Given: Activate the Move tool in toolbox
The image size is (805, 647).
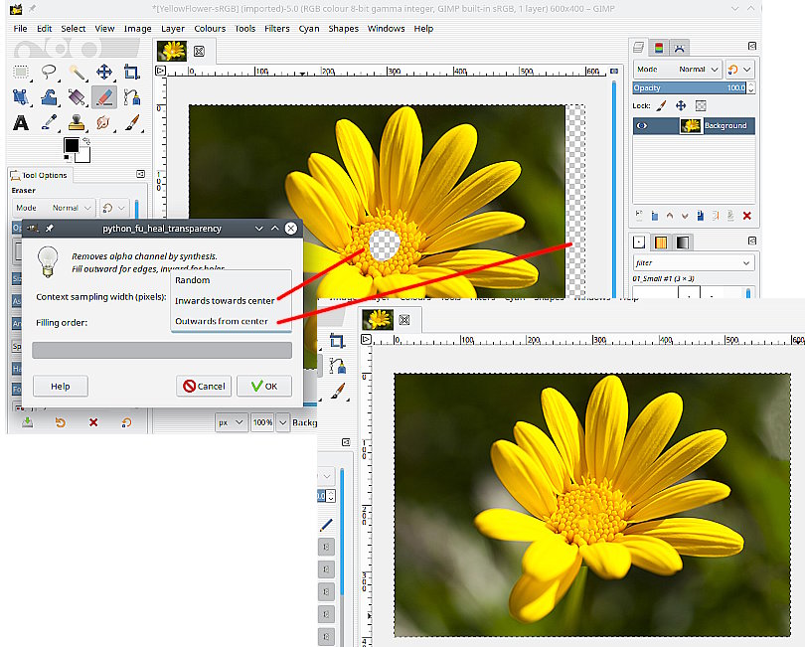Looking at the screenshot, I should (104, 72).
